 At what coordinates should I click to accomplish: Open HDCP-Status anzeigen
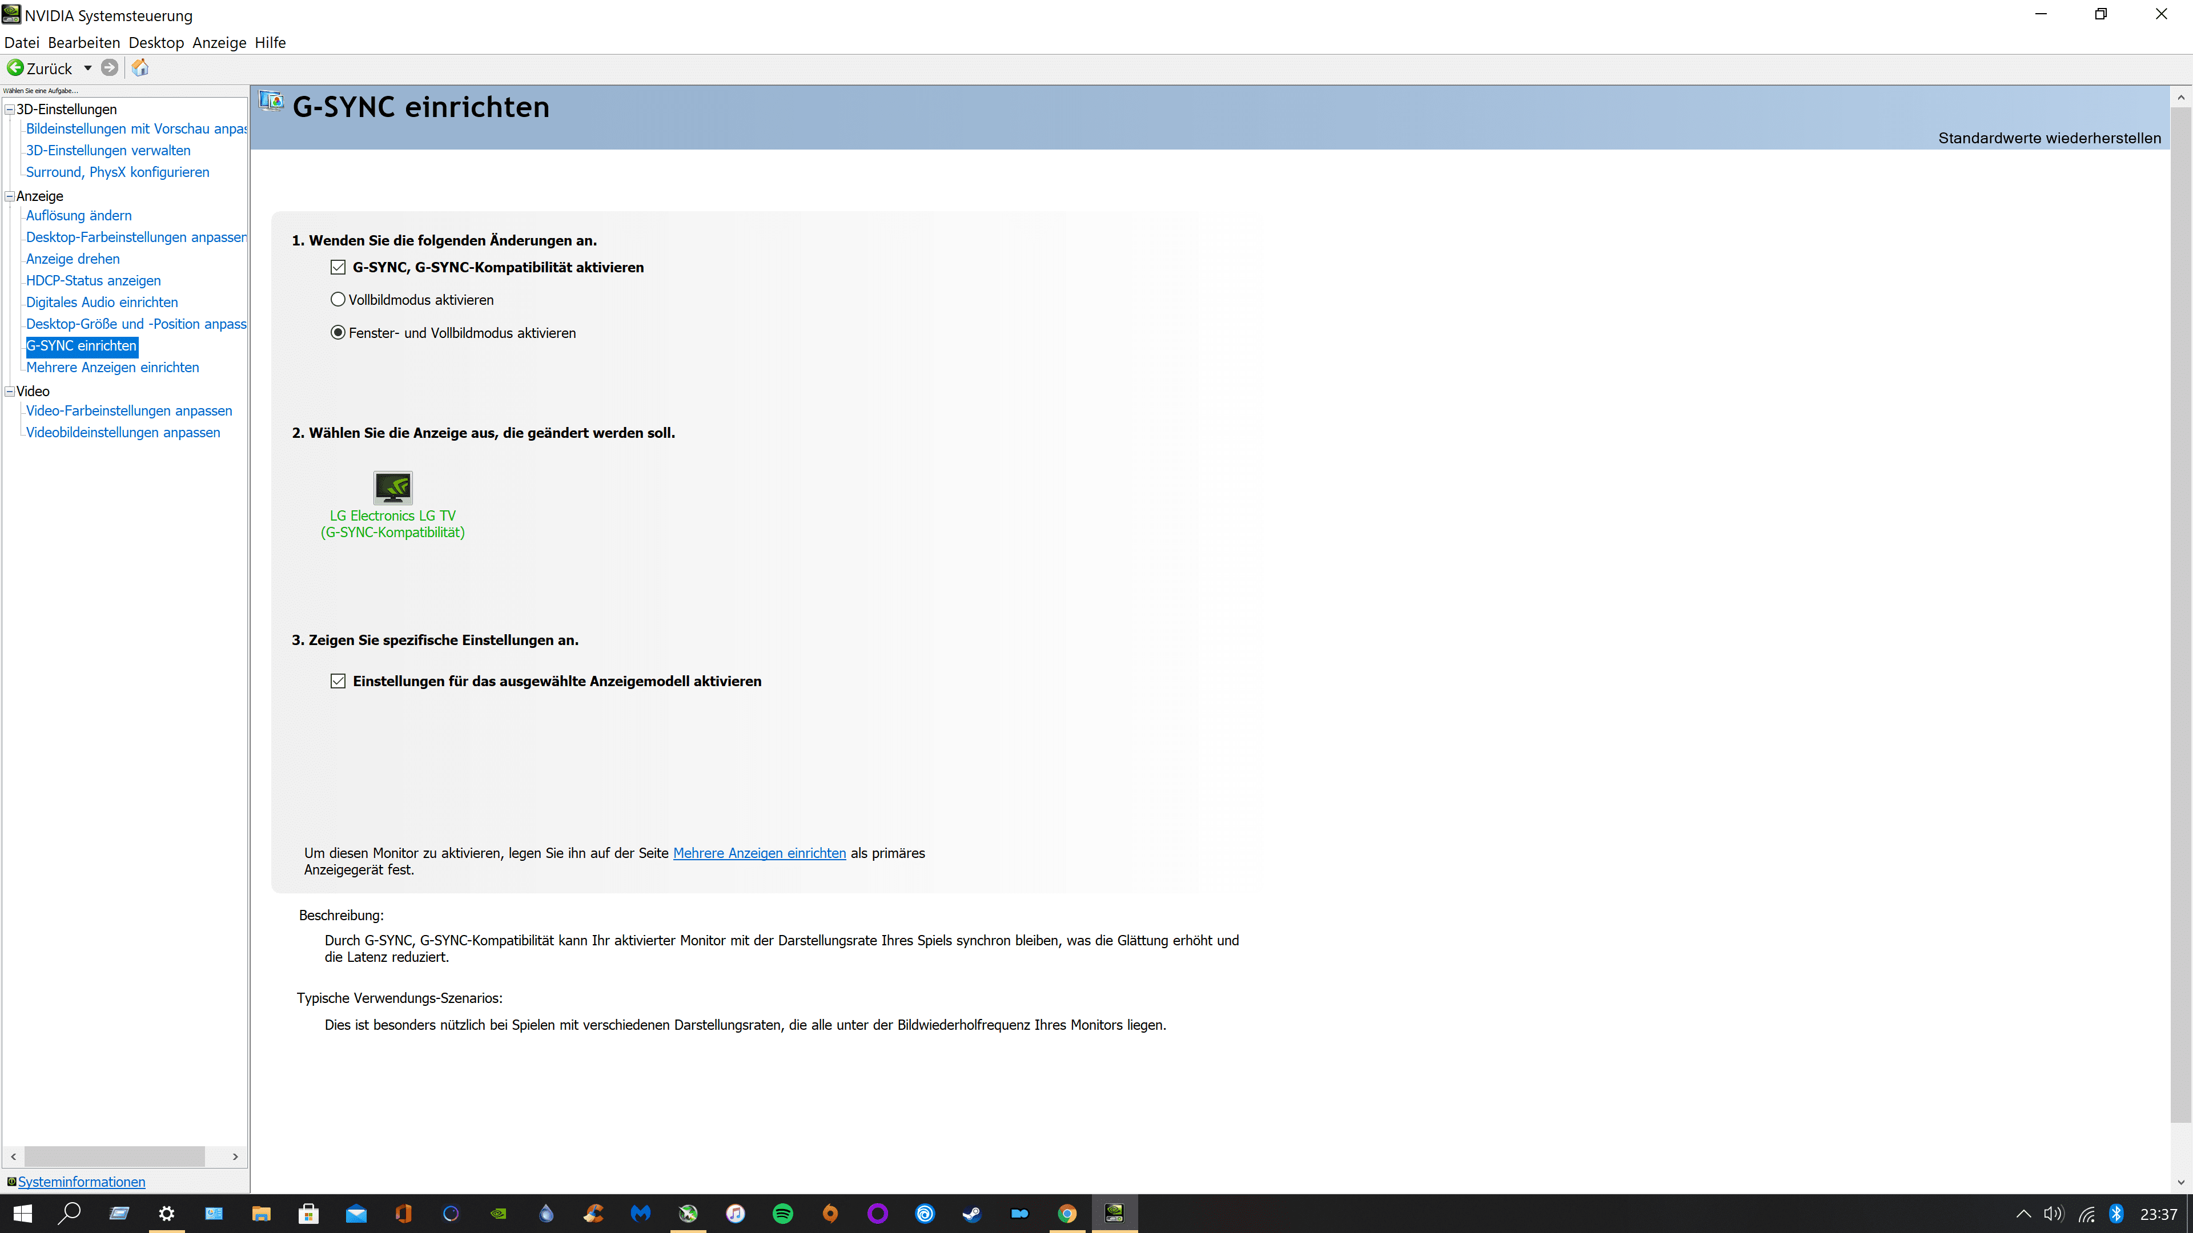(x=93, y=281)
